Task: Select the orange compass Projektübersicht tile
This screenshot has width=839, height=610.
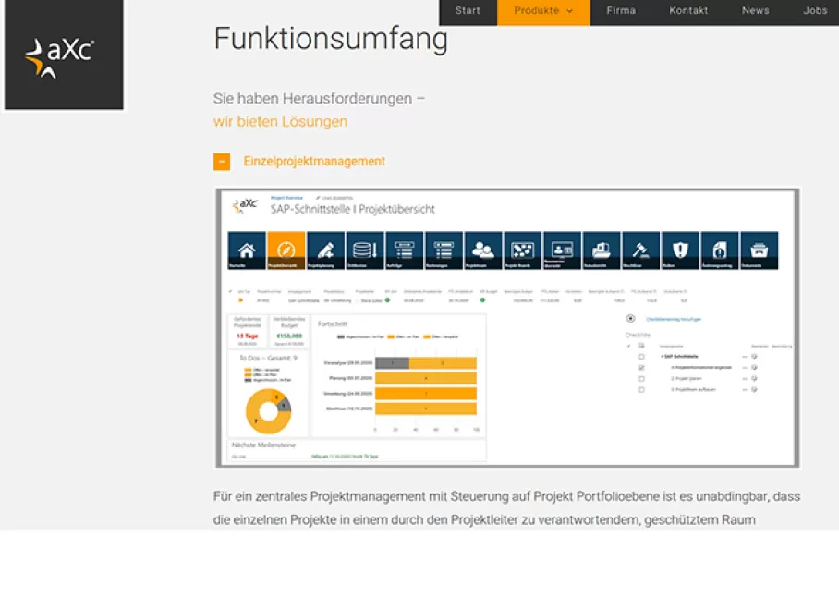Action: (x=286, y=250)
